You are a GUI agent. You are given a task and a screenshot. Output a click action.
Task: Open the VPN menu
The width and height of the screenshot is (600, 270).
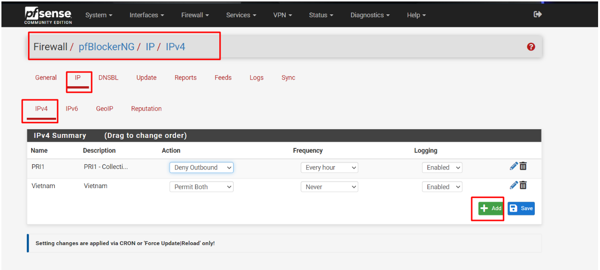(x=282, y=15)
